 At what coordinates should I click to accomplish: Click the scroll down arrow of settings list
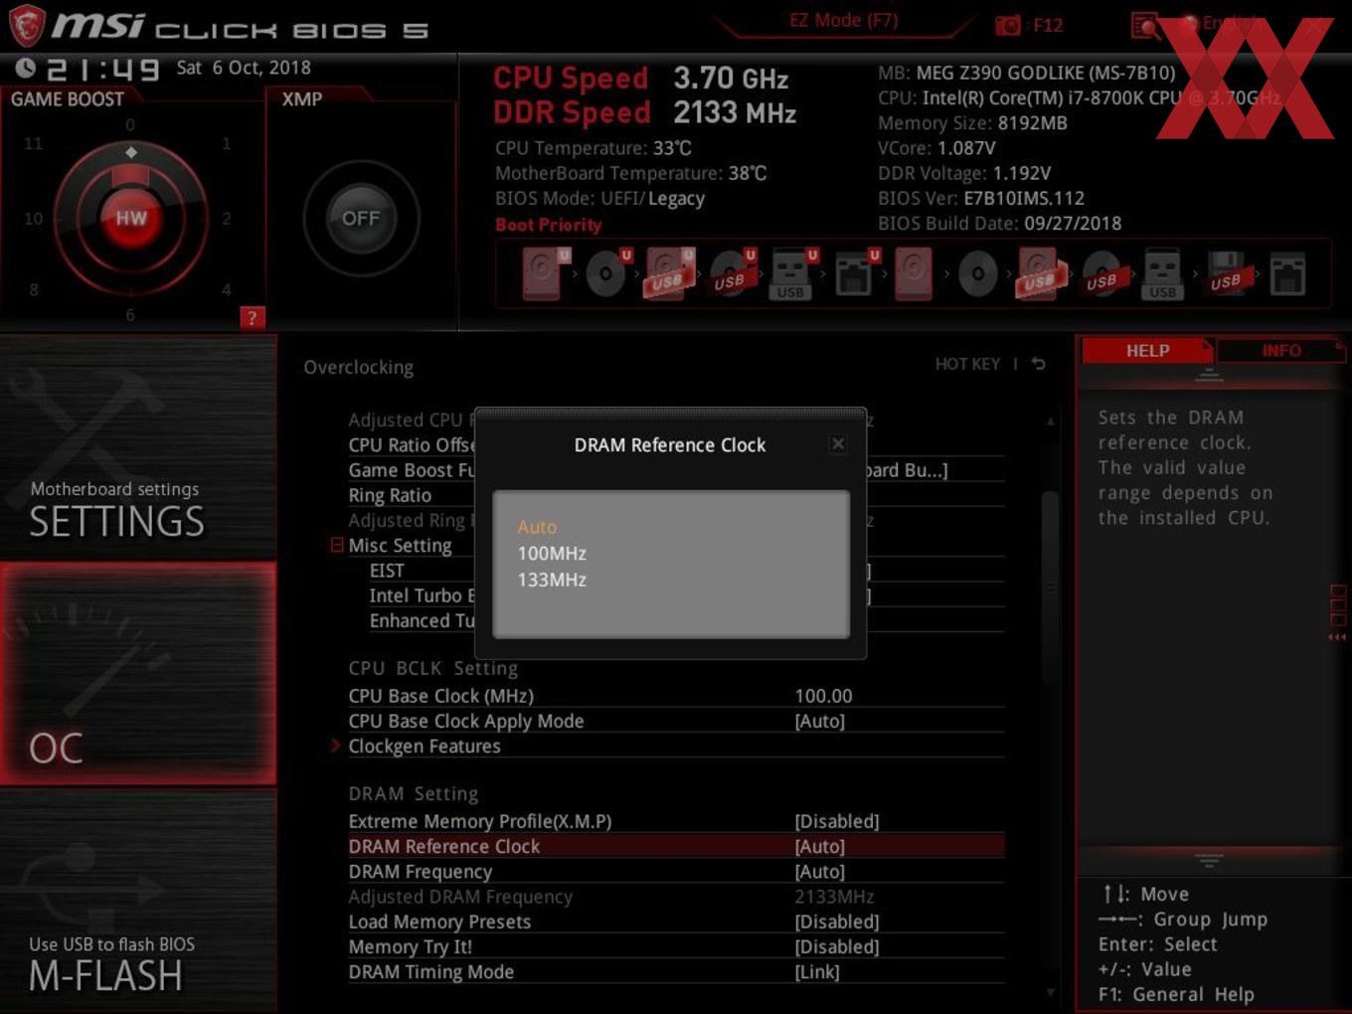coord(1050,992)
